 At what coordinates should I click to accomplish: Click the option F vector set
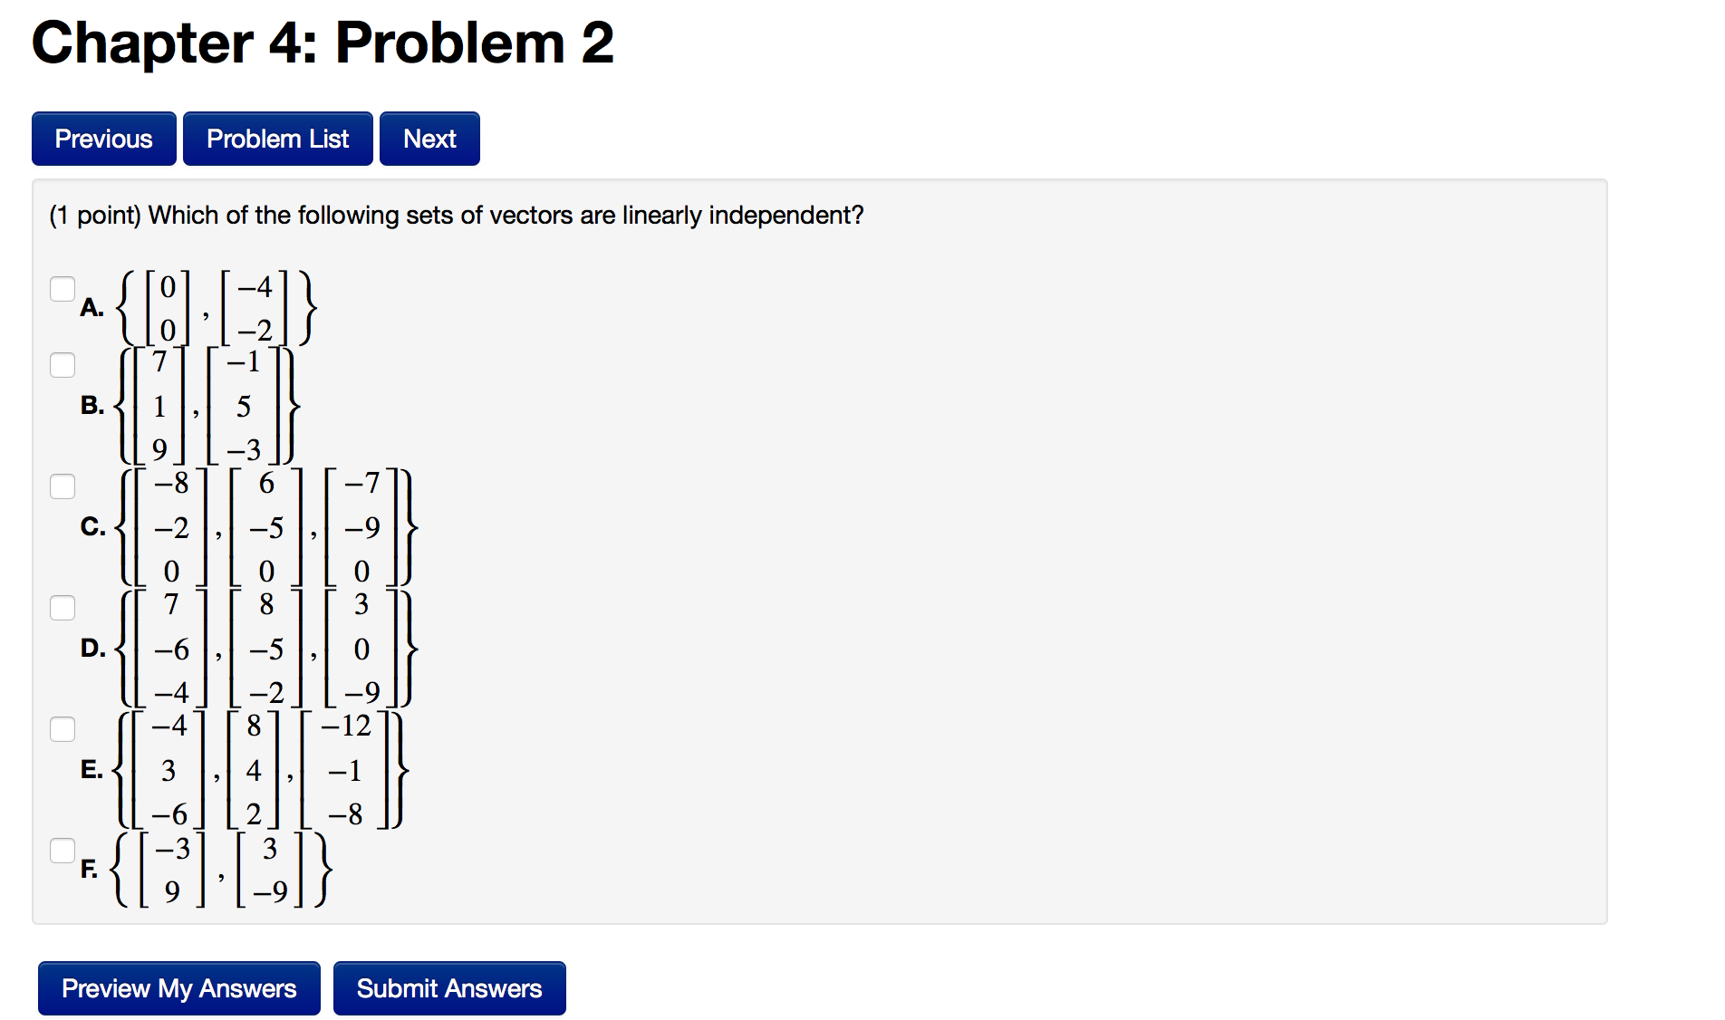coord(221,870)
